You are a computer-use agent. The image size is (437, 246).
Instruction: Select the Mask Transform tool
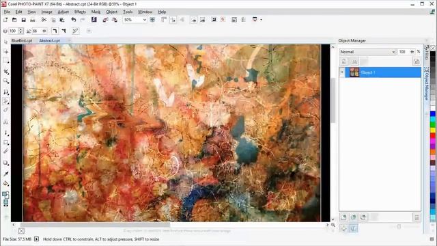(x=6, y=52)
